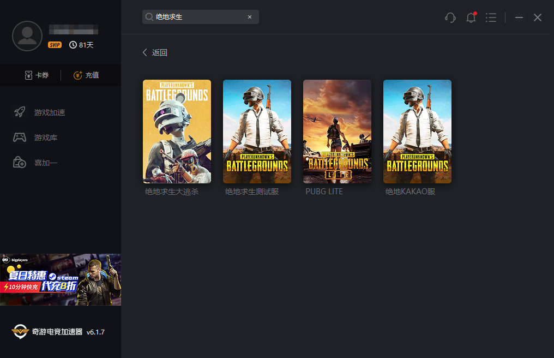Click the 绝地求生测试服 title text
This screenshot has width=554, height=358.
point(252,192)
